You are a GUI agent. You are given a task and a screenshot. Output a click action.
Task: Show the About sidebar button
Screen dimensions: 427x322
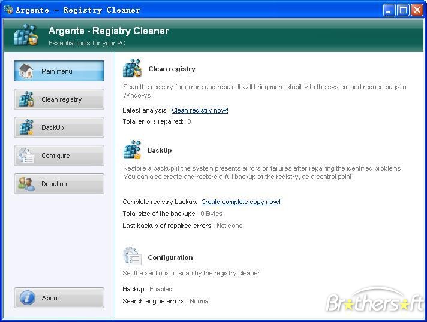[x=59, y=298]
